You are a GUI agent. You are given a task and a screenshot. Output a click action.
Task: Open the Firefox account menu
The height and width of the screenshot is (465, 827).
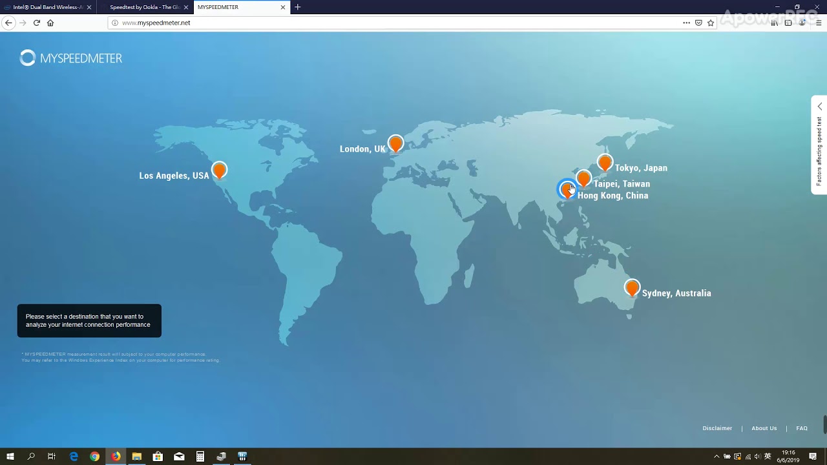click(802, 23)
